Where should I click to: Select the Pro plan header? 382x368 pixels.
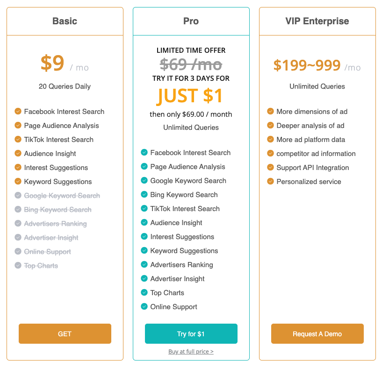click(191, 21)
